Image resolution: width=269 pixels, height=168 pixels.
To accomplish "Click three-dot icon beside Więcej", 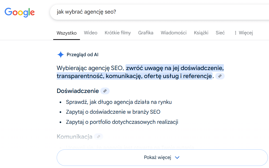I will [235, 33].
